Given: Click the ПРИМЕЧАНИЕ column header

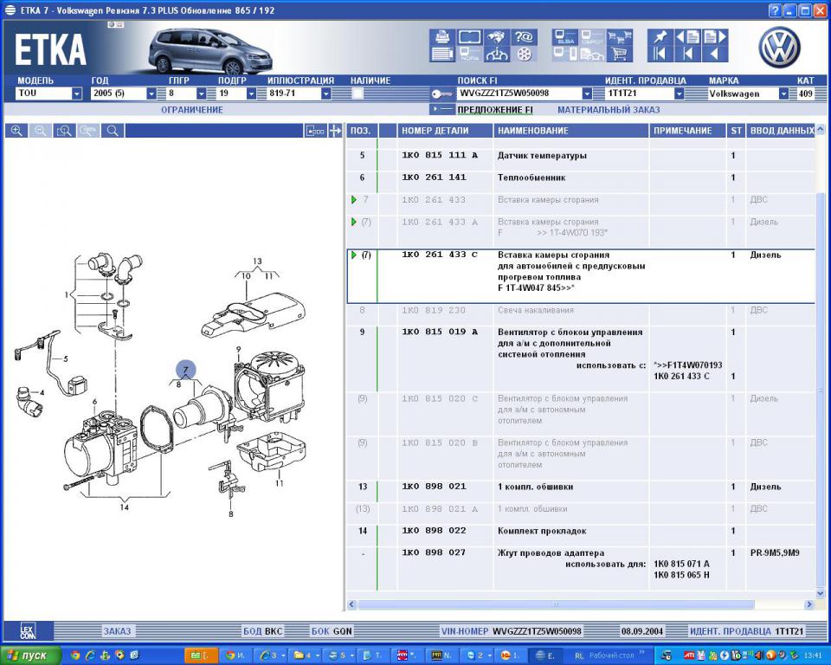Looking at the screenshot, I should pyautogui.click(x=687, y=131).
